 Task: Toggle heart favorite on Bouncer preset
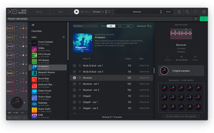[80, 78]
